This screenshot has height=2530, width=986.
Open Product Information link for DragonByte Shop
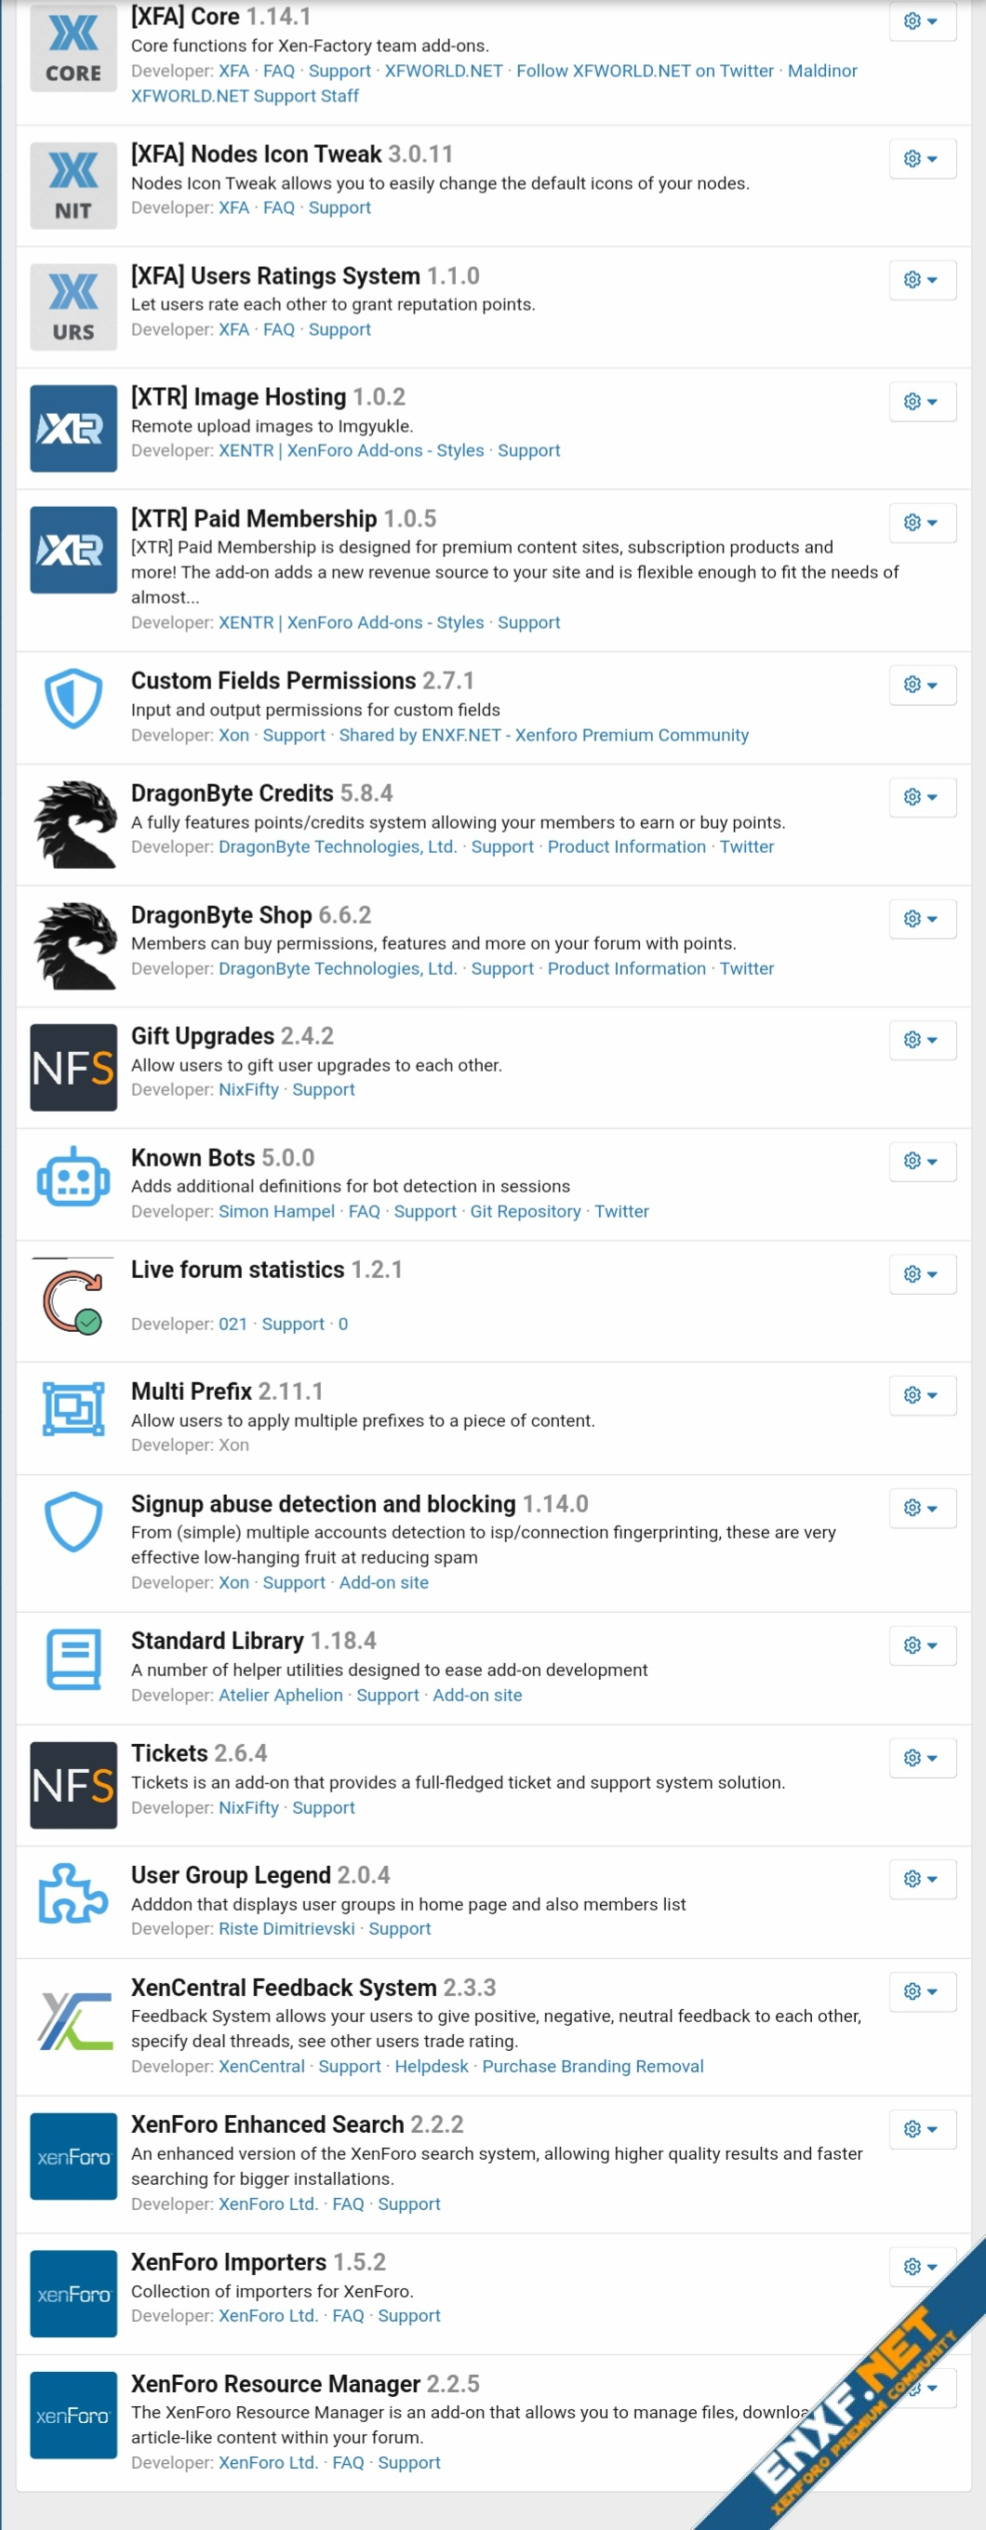point(626,968)
